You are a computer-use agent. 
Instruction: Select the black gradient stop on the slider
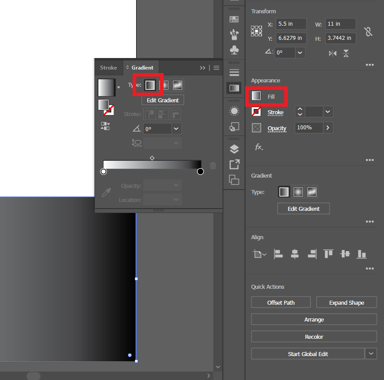[x=200, y=171]
